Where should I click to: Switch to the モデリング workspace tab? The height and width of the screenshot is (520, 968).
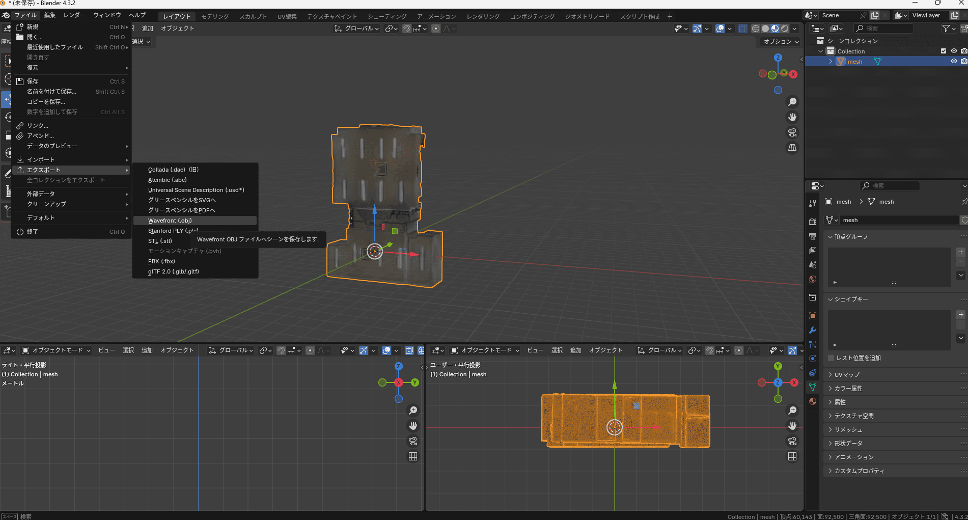coord(215,16)
